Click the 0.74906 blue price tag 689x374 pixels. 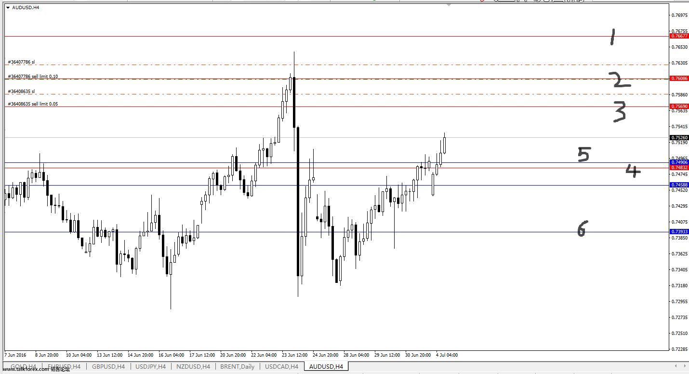pos(679,162)
